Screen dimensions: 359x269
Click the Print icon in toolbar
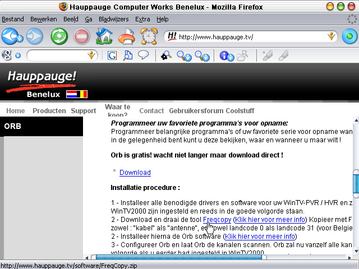127,36
